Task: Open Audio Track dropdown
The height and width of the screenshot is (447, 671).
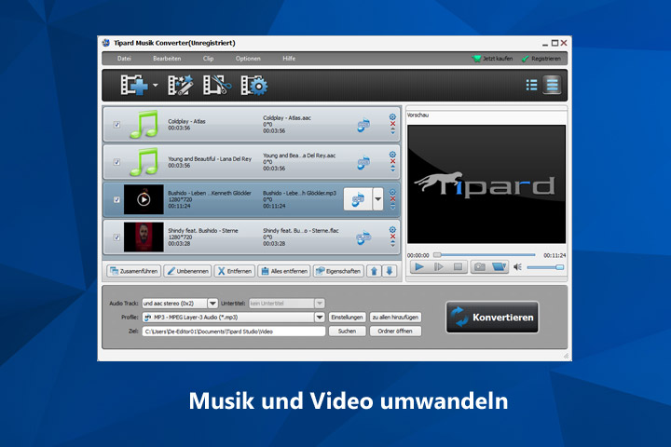Action: point(212,304)
